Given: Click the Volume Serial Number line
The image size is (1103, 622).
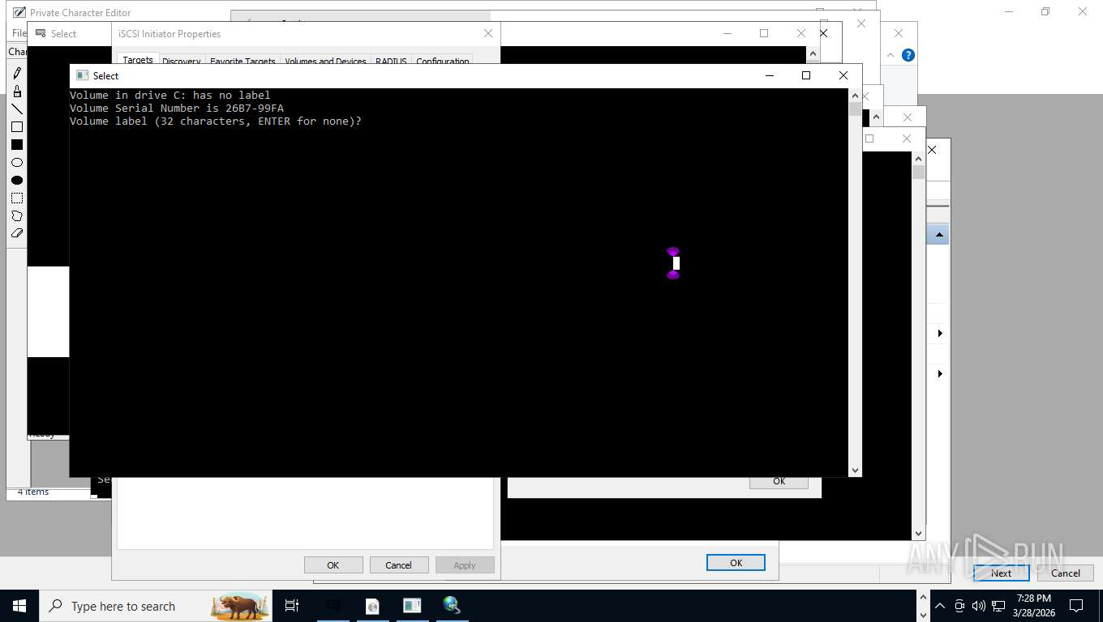Looking at the screenshot, I should (x=177, y=108).
